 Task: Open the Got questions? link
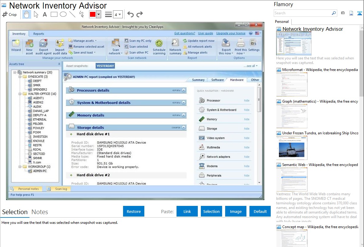point(185,33)
